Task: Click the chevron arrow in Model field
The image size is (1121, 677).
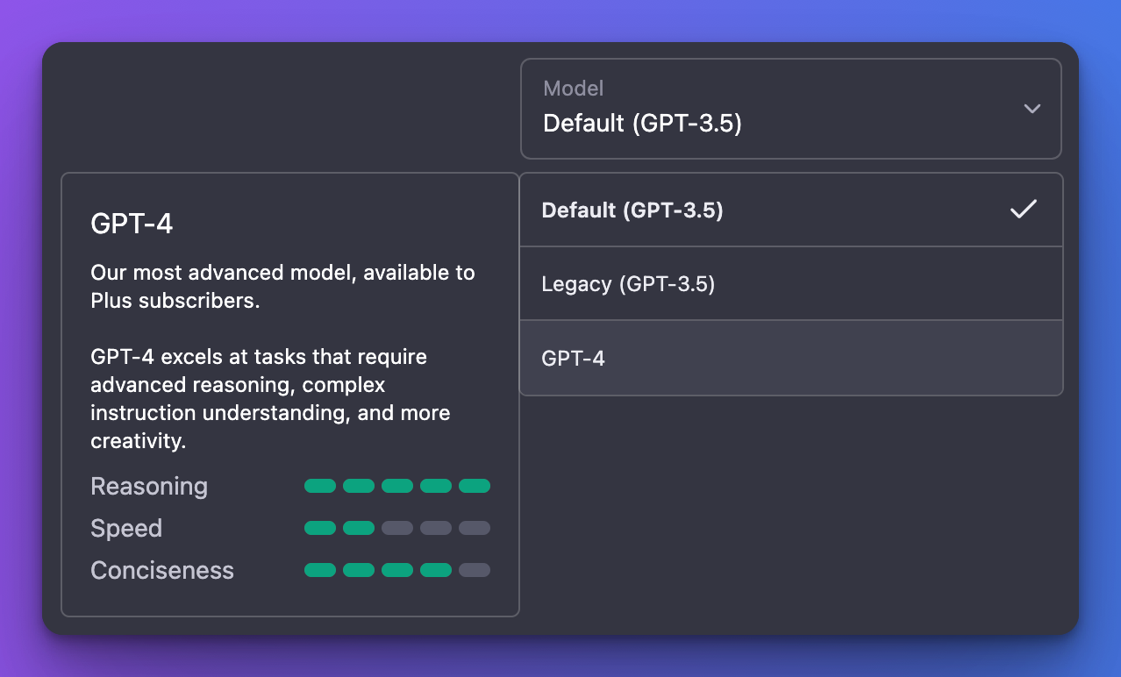Action: tap(1032, 109)
